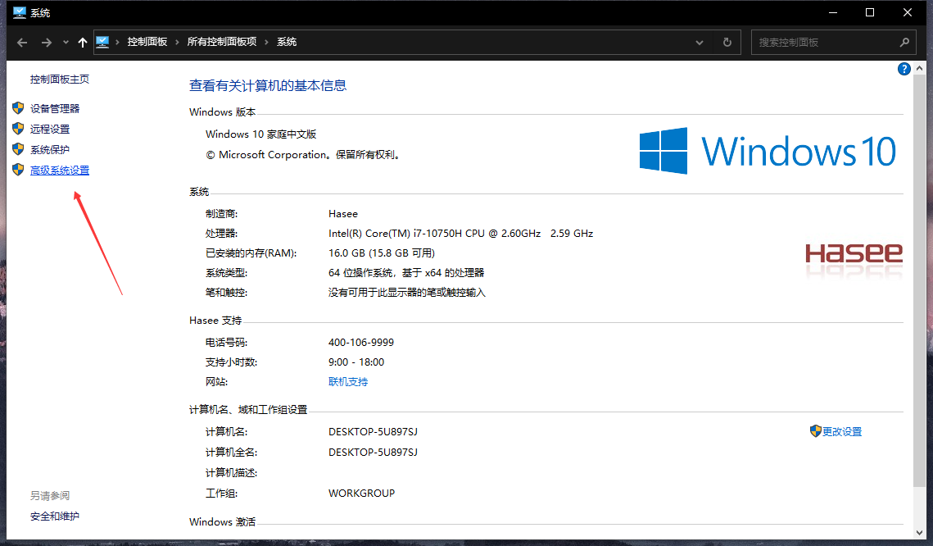This screenshot has height=546, width=933.
Task: Open 设备管理器 link
Action: click(x=55, y=108)
